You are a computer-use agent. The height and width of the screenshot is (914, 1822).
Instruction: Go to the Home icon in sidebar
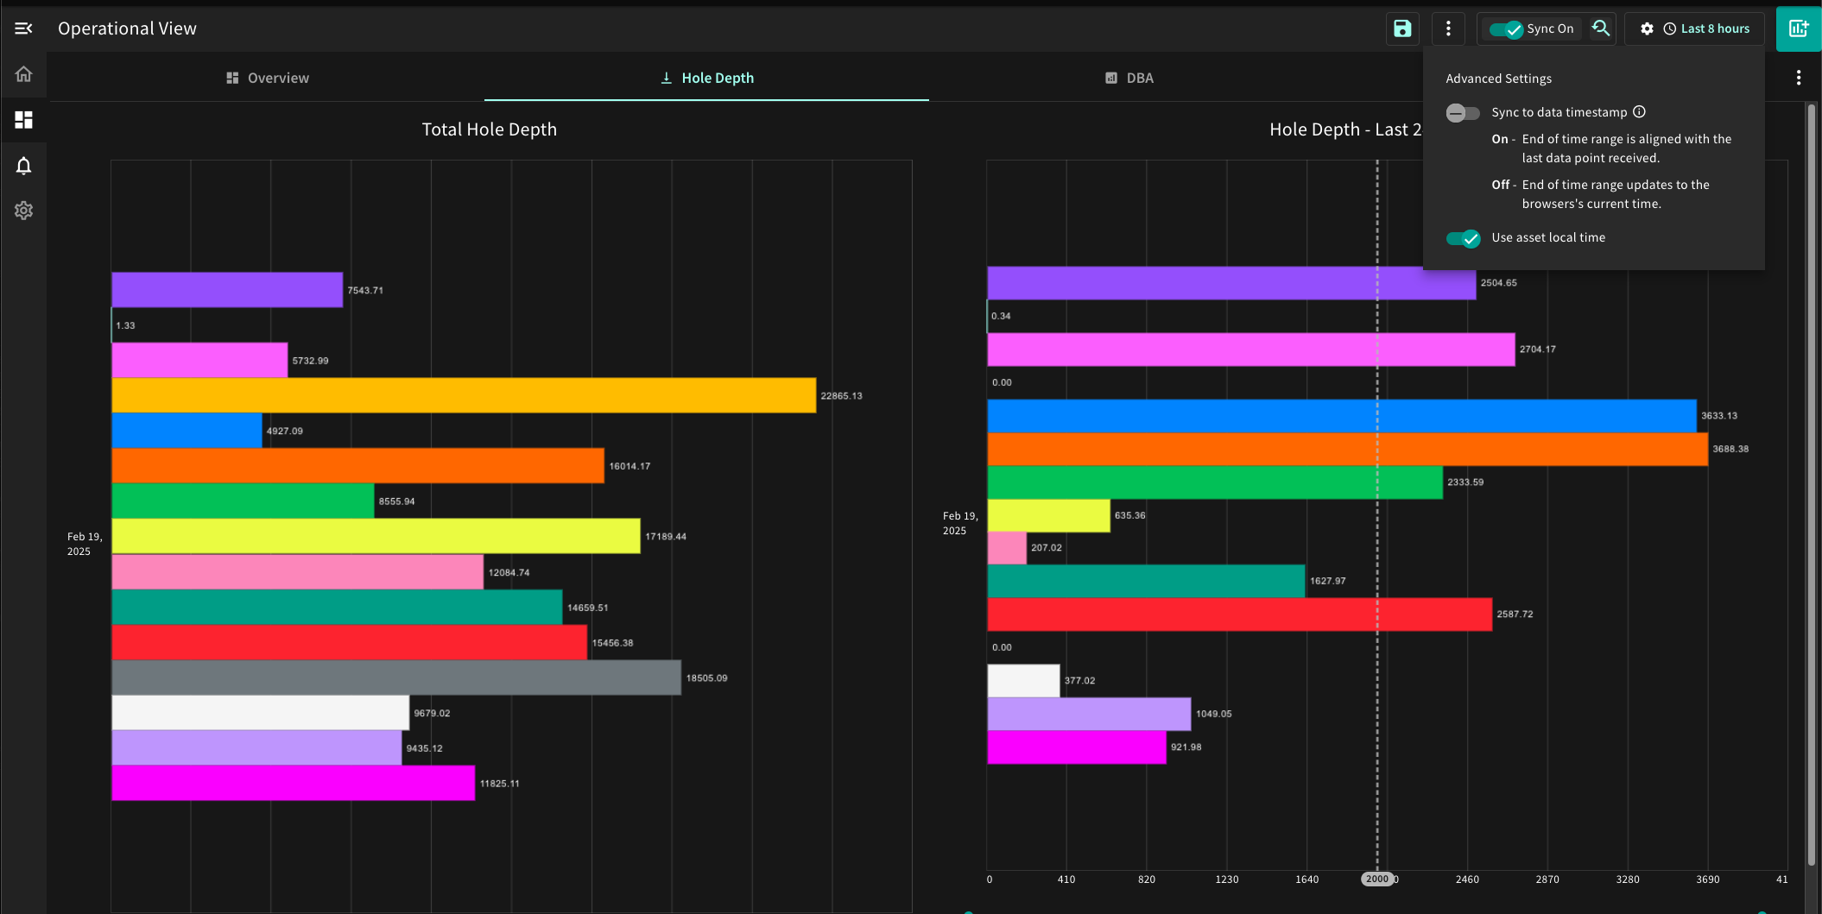(23, 74)
